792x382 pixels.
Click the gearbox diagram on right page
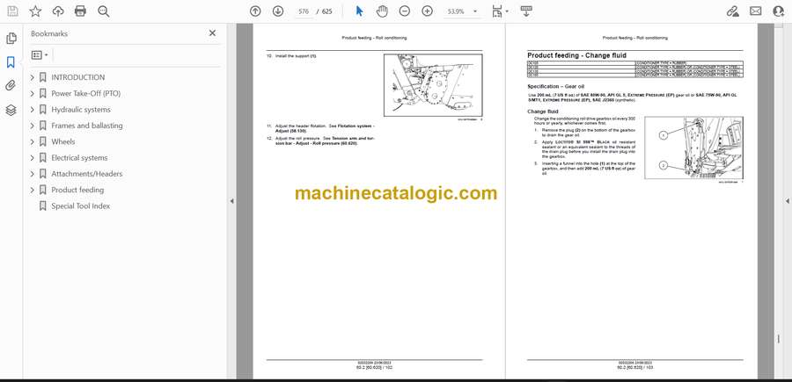pyautogui.click(x=694, y=148)
